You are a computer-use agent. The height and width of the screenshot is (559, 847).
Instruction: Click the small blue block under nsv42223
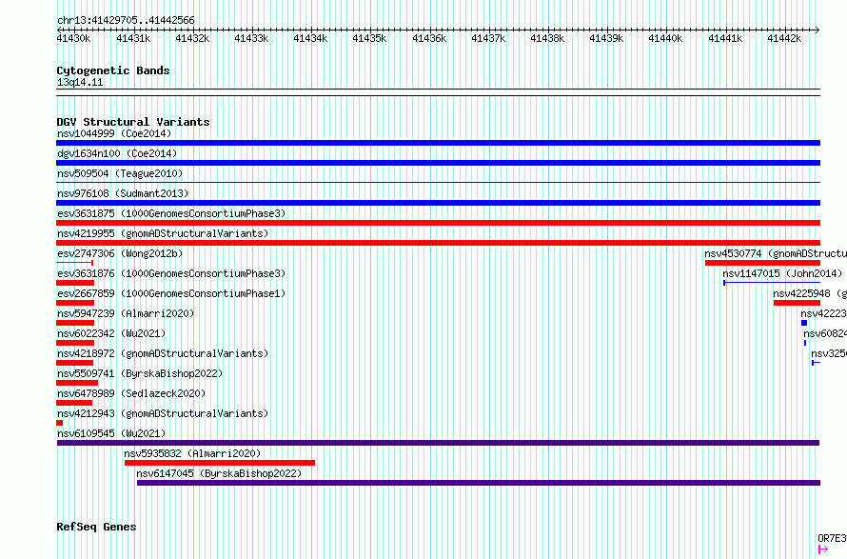[804, 323]
